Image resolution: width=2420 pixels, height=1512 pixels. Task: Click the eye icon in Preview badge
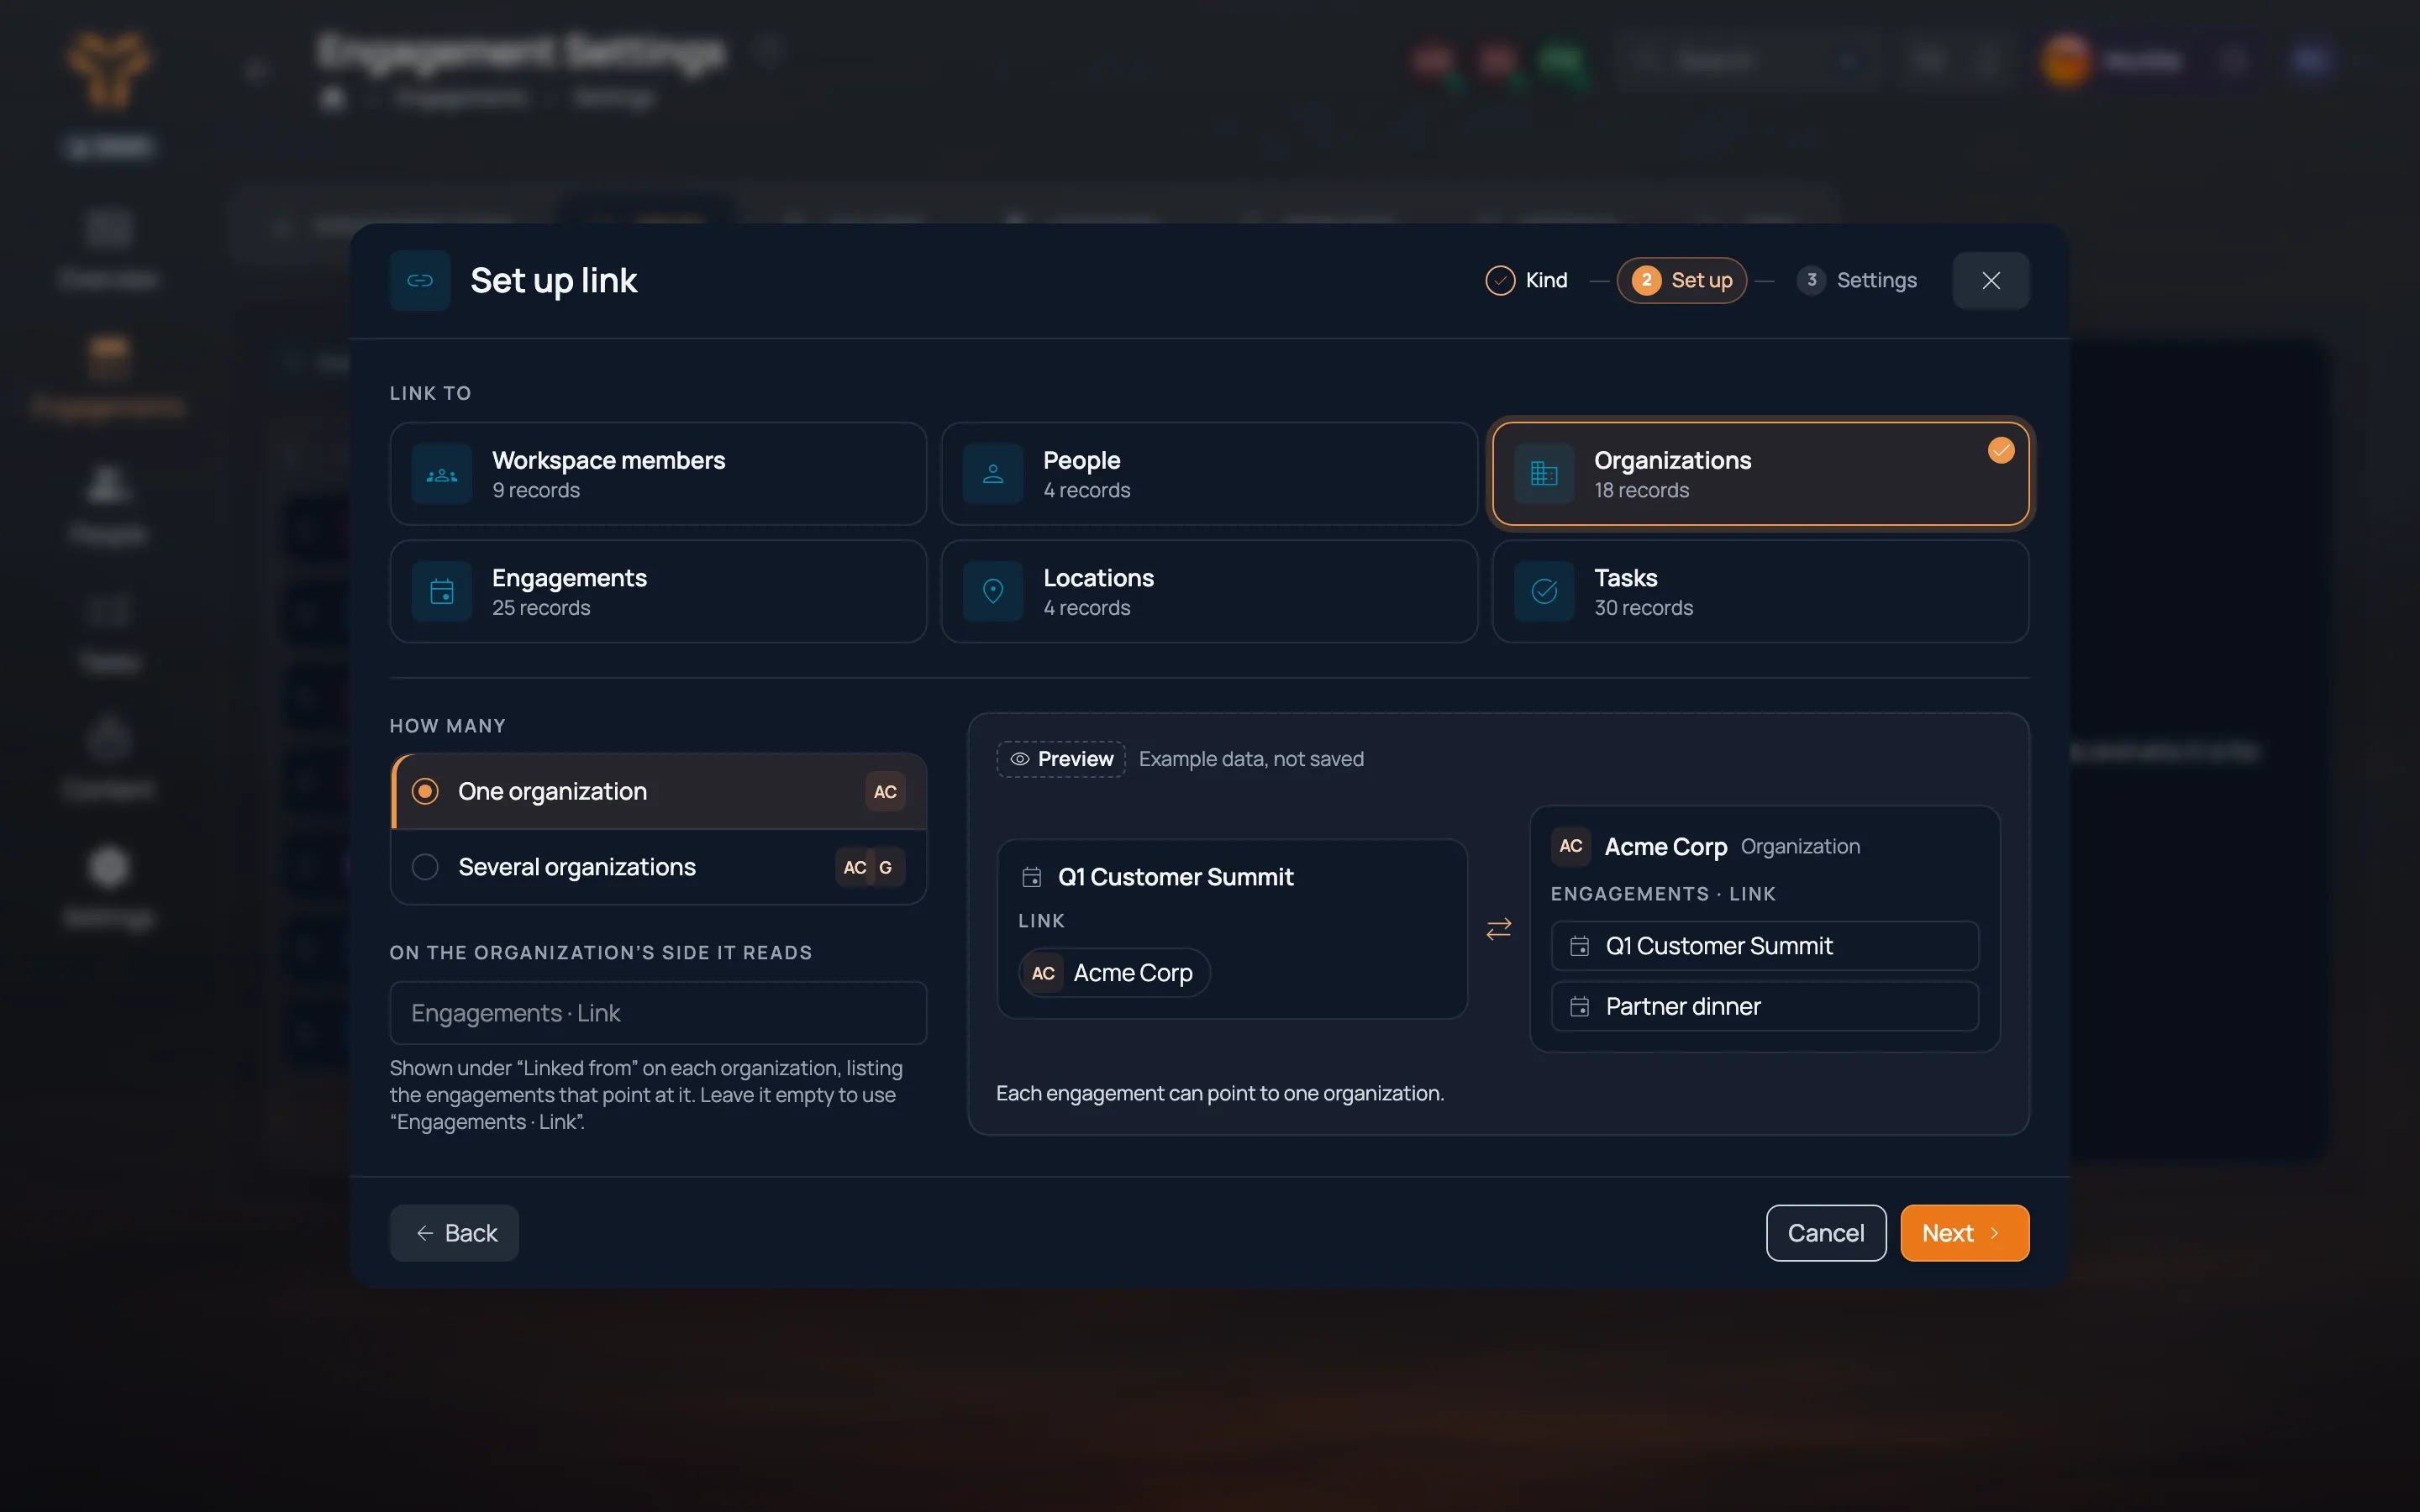(x=1019, y=759)
